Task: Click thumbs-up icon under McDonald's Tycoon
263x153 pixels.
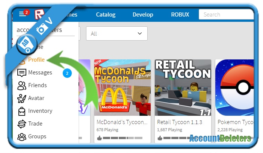Action: (x=99, y=138)
